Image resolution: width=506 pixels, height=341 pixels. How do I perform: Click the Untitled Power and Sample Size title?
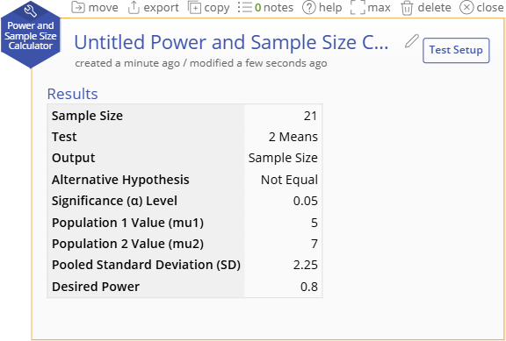pyautogui.click(x=231, y=42)
